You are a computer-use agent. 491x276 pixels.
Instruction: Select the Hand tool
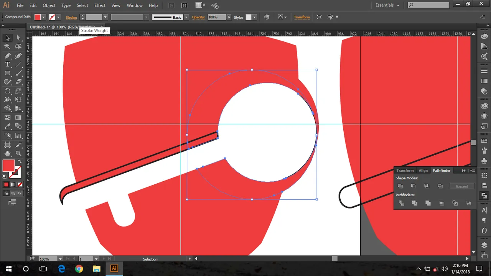point(7,154)
